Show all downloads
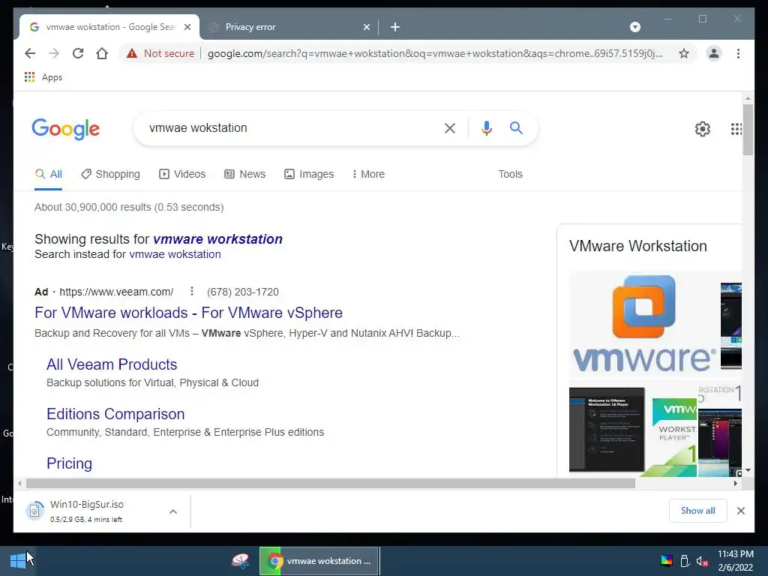 [x=698, y=511]
